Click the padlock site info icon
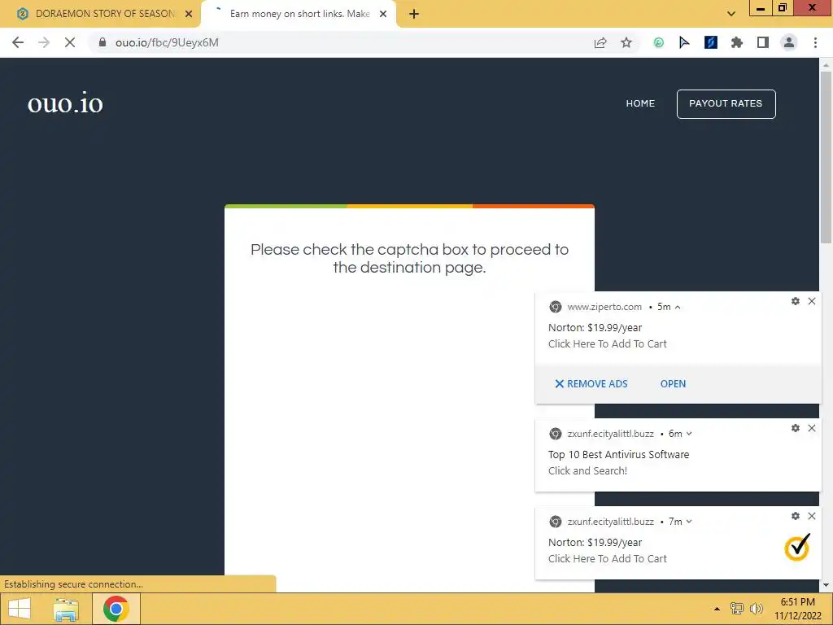Screen dimensions: 833x625 tap(102, 42)
